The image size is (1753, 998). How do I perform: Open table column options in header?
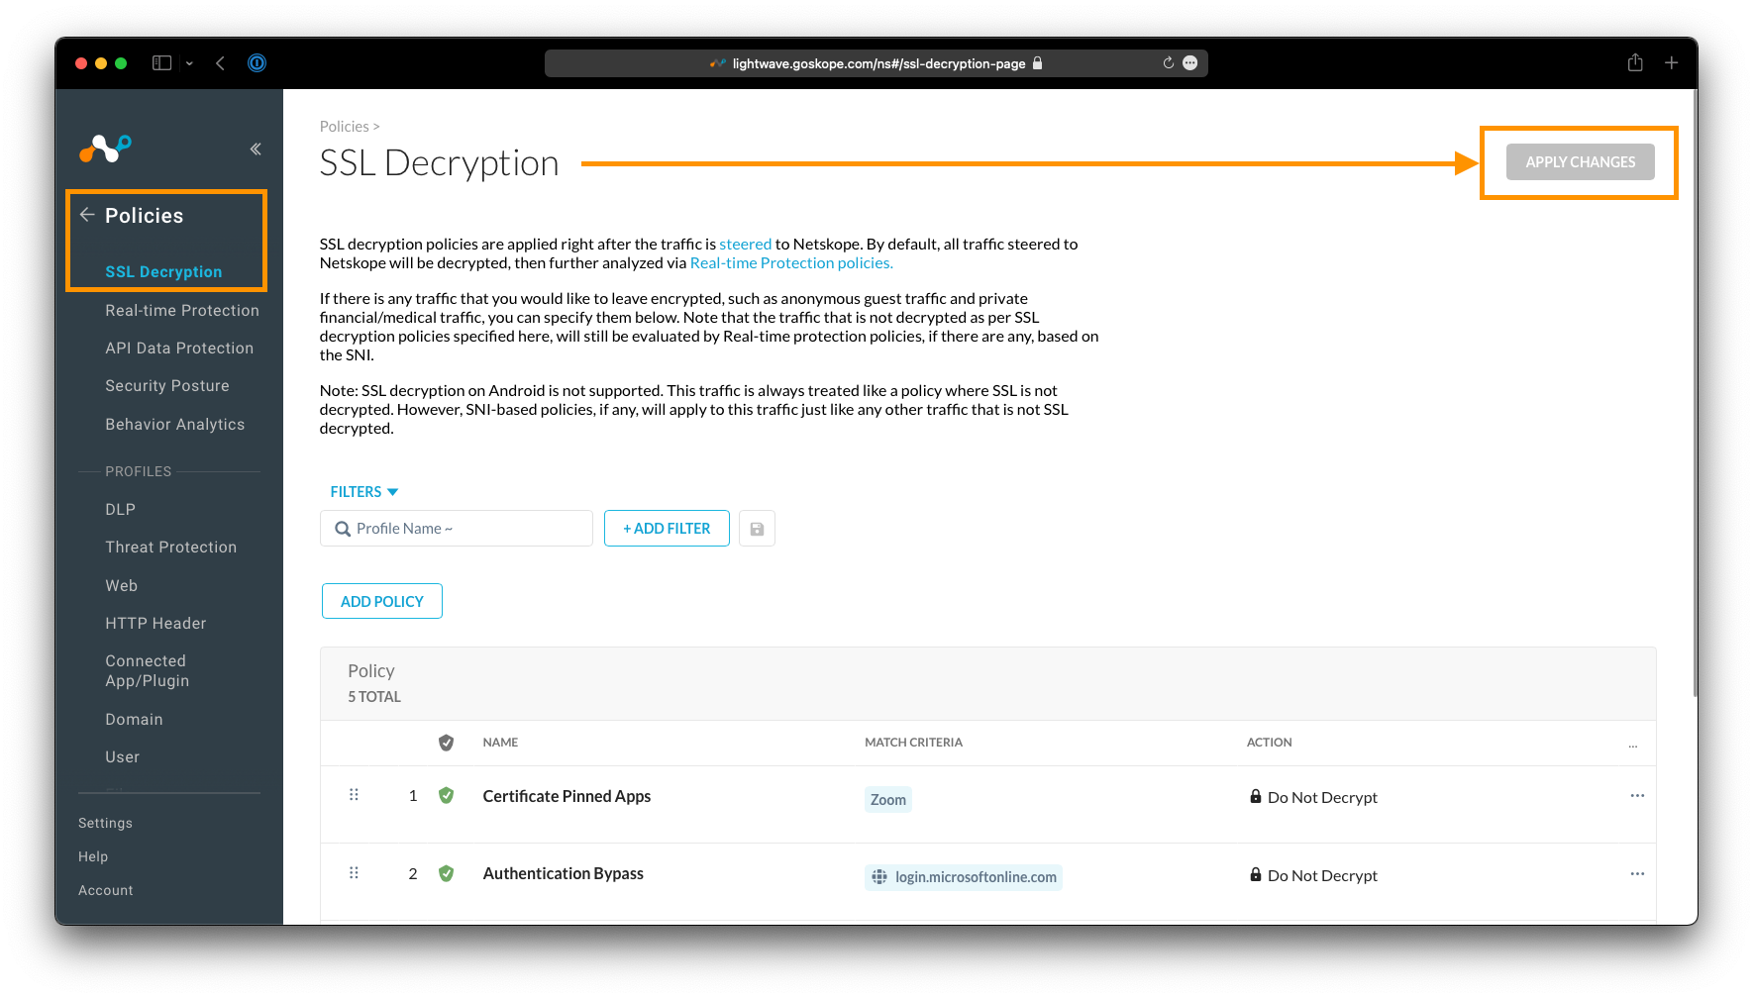point(1632,745)
